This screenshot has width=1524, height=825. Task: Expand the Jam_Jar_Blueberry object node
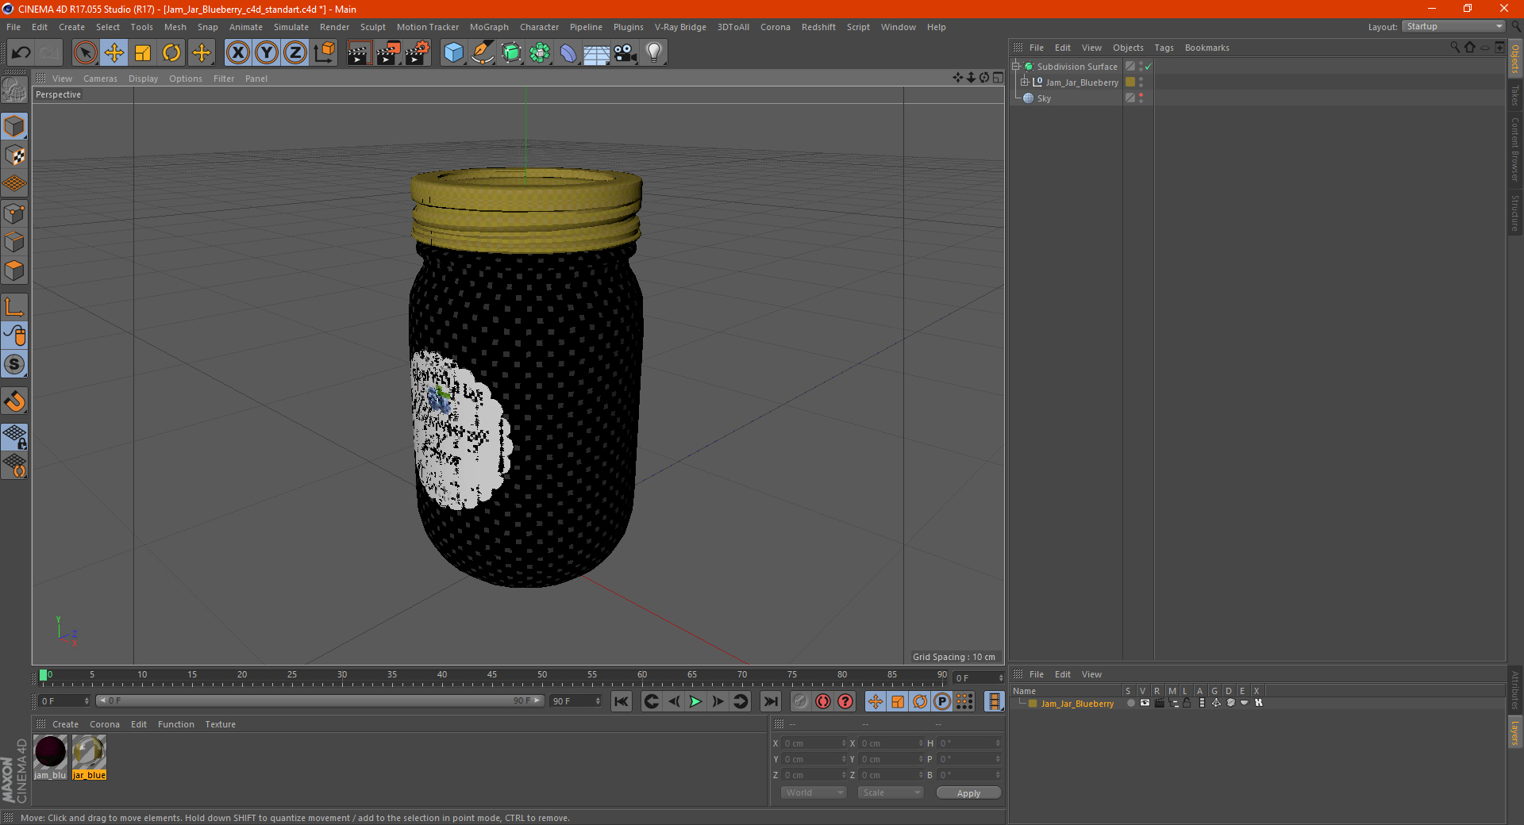1025,82
